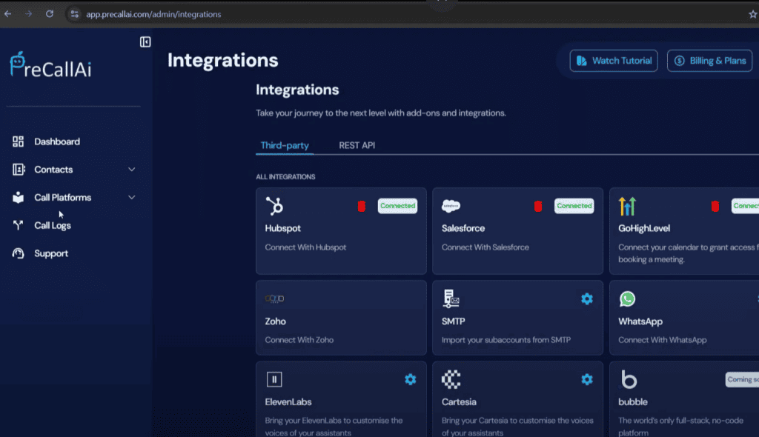The width and height of the screenshot is (759, 437).
Task: Click the SMTP server icon
Action: click(x=451, y=298)
